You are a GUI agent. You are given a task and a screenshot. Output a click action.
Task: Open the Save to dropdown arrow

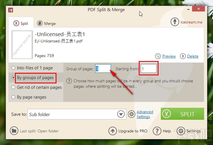pyautogui.click(x=121, y=114)
